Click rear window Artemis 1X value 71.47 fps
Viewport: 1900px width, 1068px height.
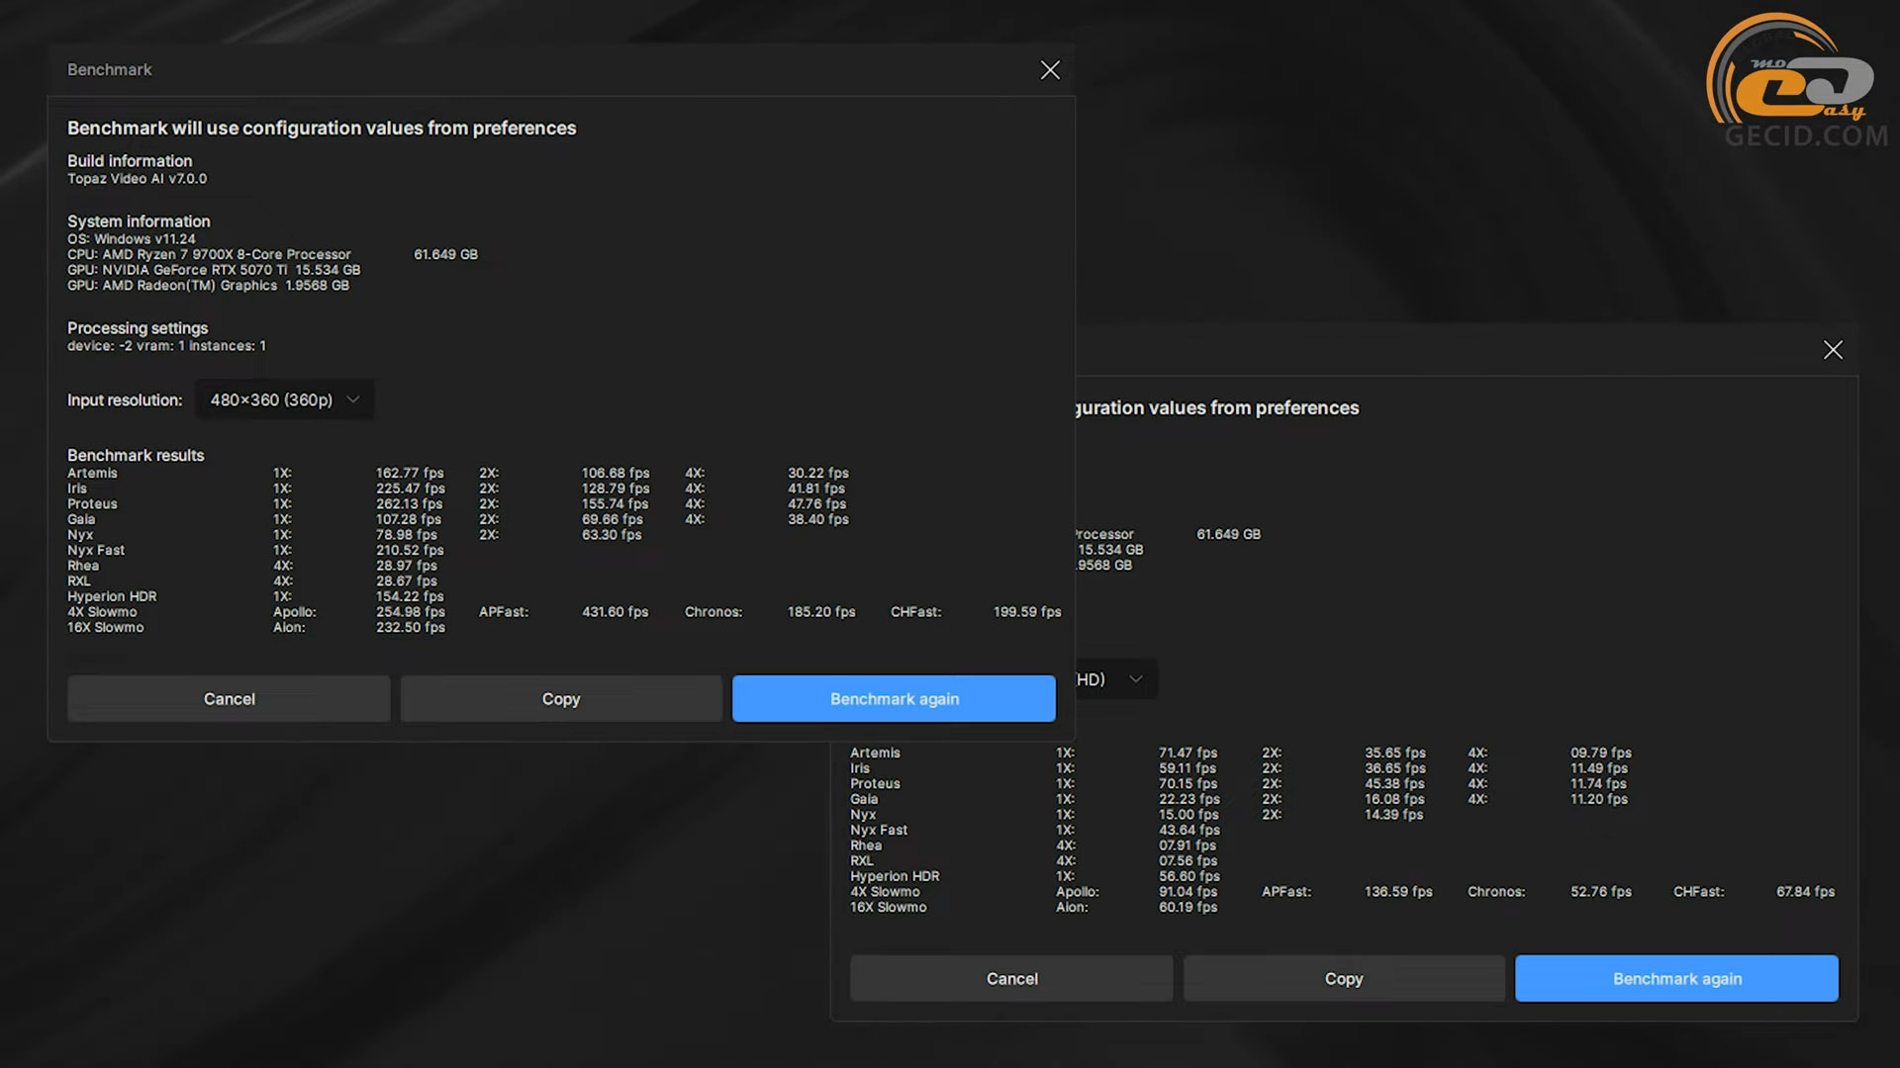(x=1187, y=754)
